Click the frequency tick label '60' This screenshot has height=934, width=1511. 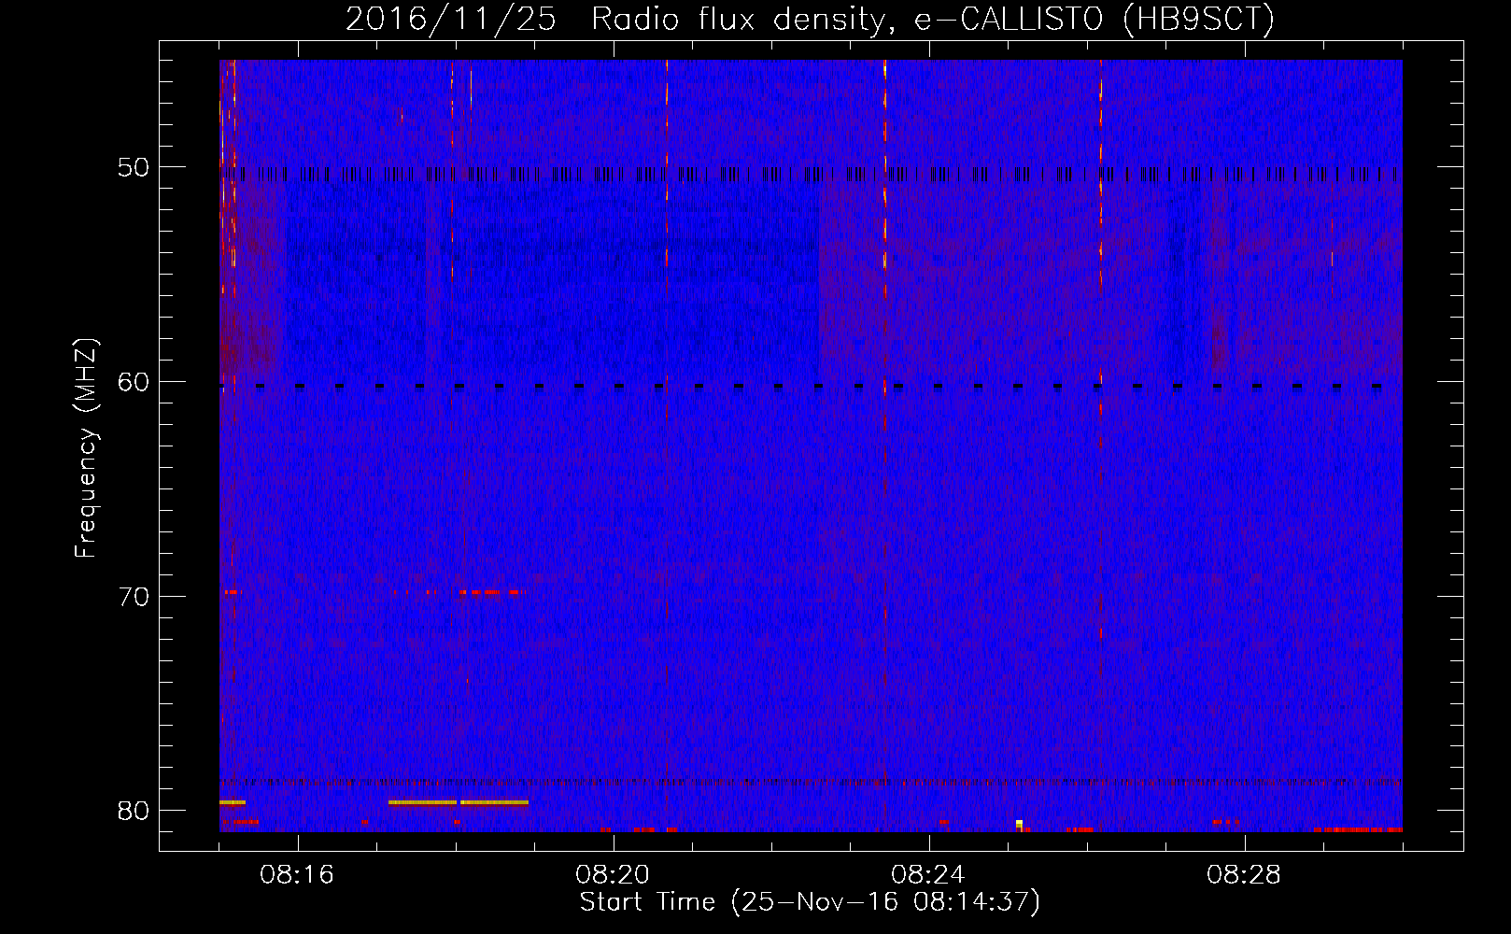pos(134,382)
